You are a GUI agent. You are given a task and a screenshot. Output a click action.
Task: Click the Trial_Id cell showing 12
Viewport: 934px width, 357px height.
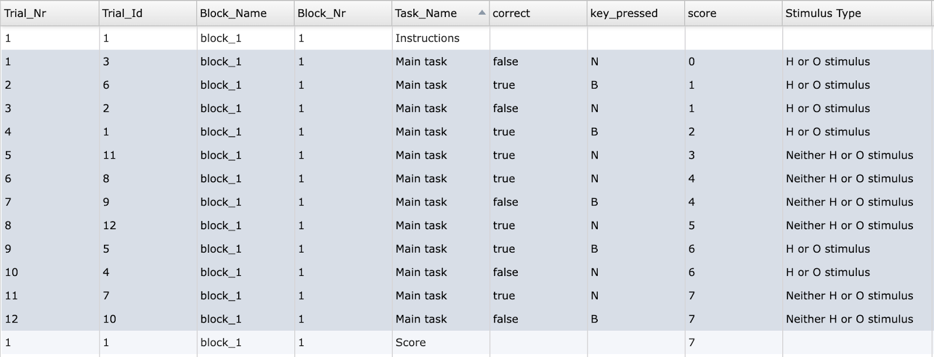(148, 225)
